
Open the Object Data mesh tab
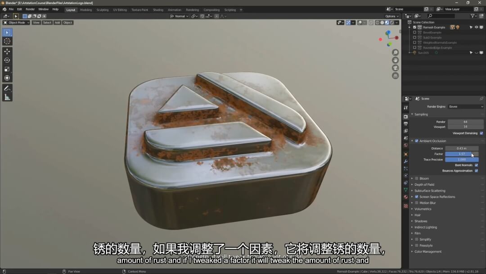405,190
